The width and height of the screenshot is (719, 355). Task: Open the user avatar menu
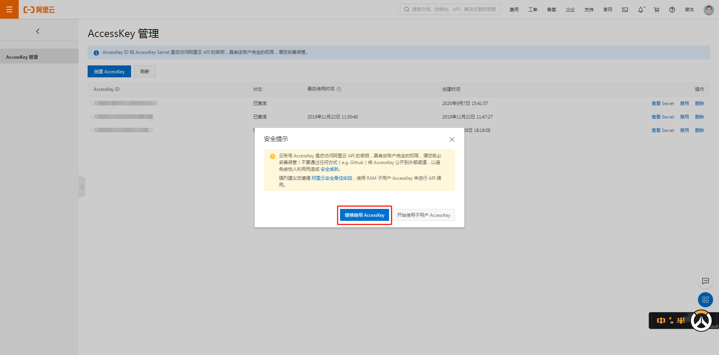[x=709, y=10]
